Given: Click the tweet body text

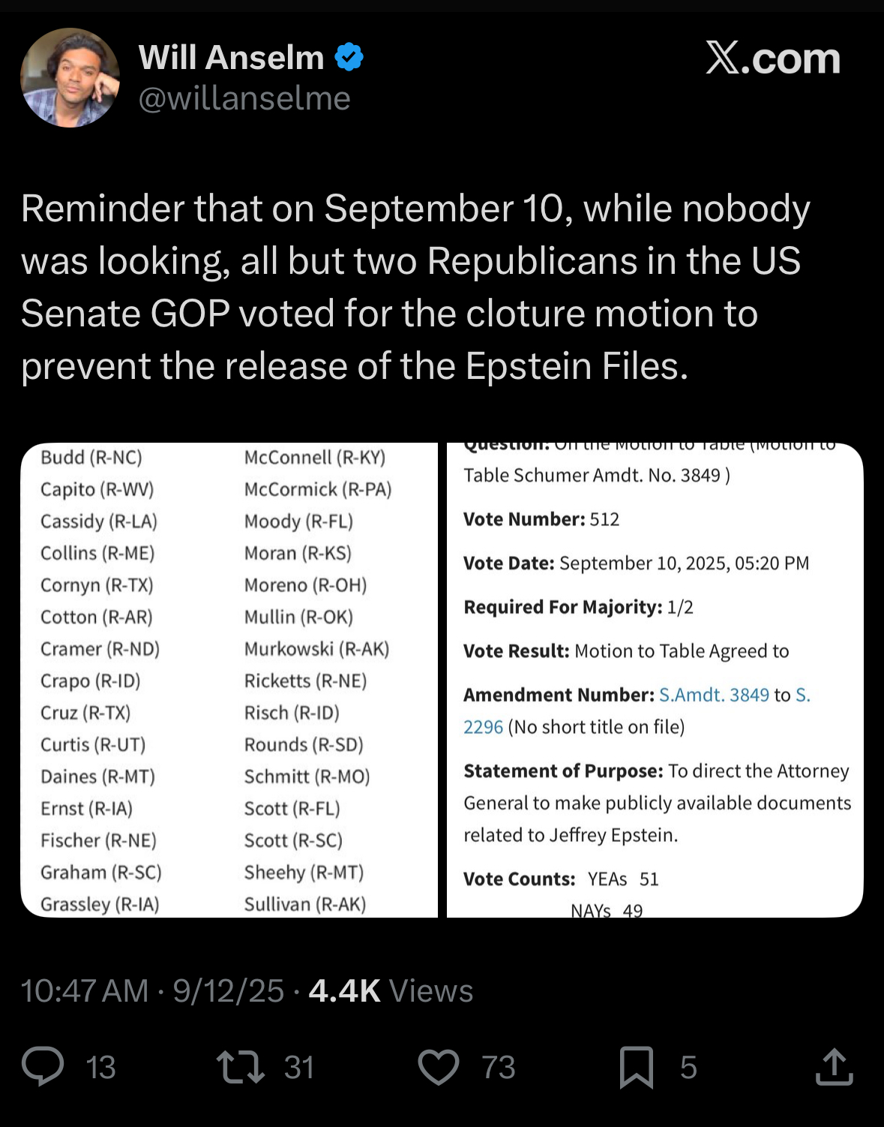Looking at the screenshot, I should [x=416, y=287].
